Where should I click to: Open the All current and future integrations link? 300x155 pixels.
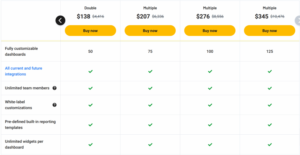click(x=23, y=71)
